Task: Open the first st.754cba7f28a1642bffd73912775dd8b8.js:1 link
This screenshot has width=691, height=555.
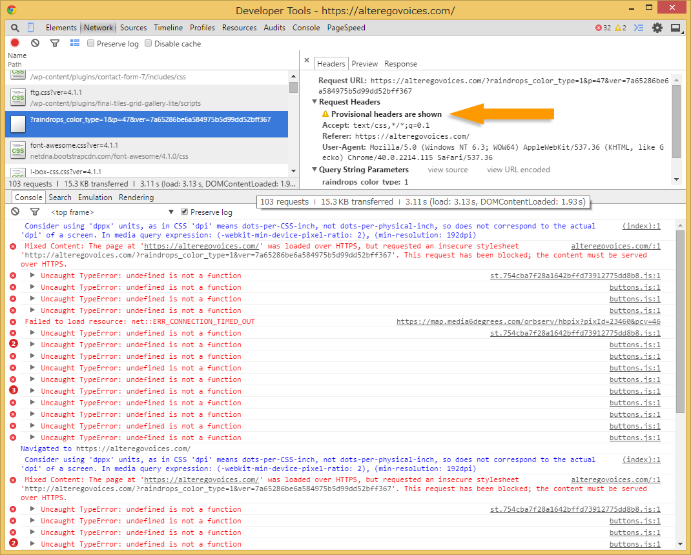Action: coord(575,276)
